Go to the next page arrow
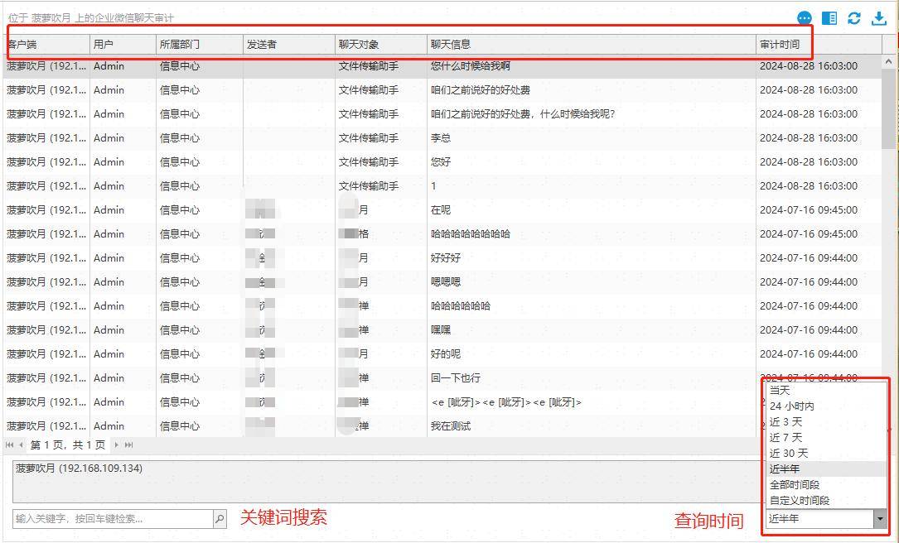Screen dimensions: 899x543 pos(117,445)
